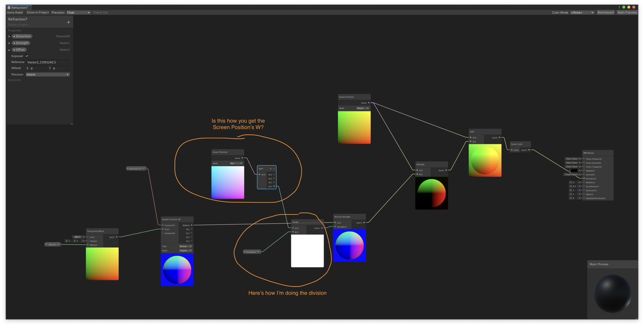The height and width of the screenshot is (326, 644).
Task: Click Scene Color UV(4) input port
Action: click(x=512, y=150)
